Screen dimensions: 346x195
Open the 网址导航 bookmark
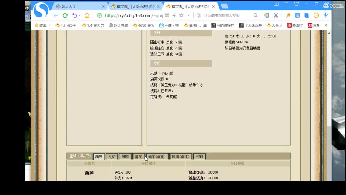coord(118,25)
